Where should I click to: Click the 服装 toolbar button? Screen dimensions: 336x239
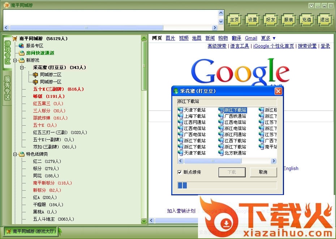point(288,20)
